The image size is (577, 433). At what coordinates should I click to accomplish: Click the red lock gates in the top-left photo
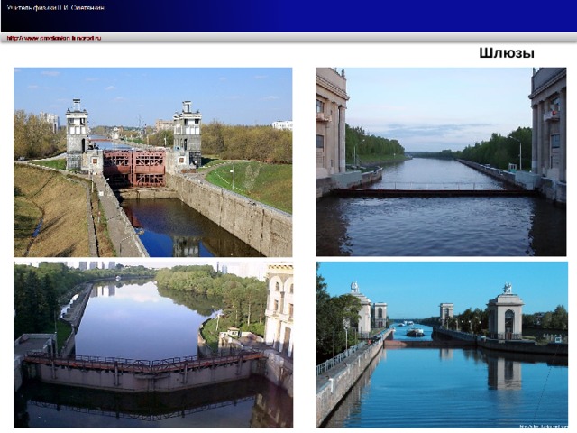[x=134, y=167]
